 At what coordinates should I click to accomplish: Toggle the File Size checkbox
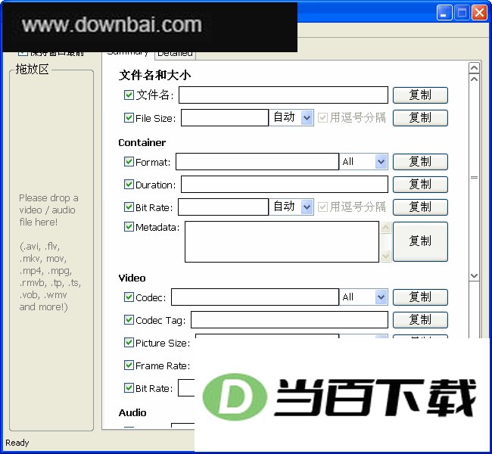[x=129, y=117]
